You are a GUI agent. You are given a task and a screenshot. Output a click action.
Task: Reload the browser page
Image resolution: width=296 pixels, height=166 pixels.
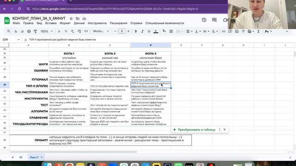pos(19,9)
